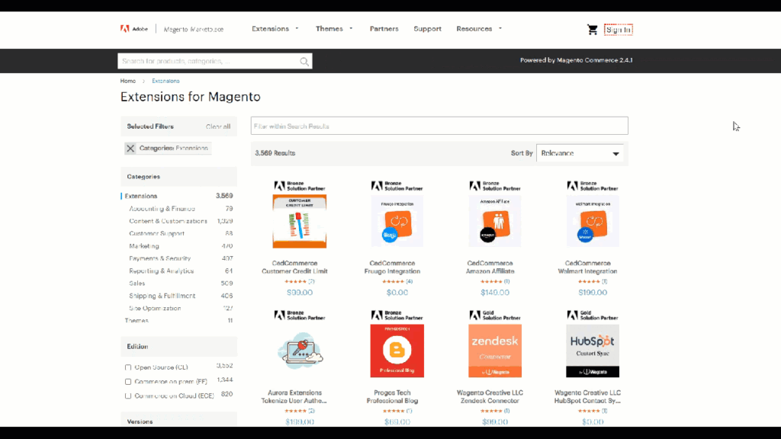
Task: Filter by Payments & Security category
Action: pyautogui.click(x=160, y=258)
